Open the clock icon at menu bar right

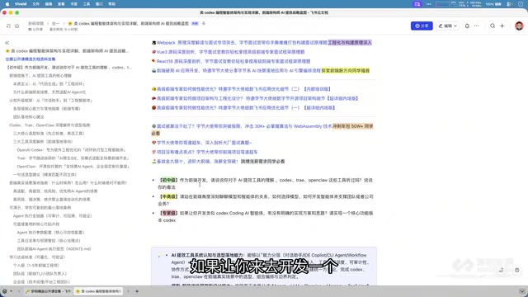tap(521, 4)
